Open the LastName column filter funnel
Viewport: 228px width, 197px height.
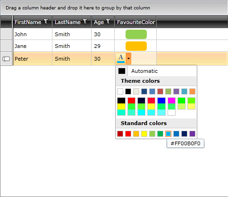pyautogui.click(x=85, y=22)
